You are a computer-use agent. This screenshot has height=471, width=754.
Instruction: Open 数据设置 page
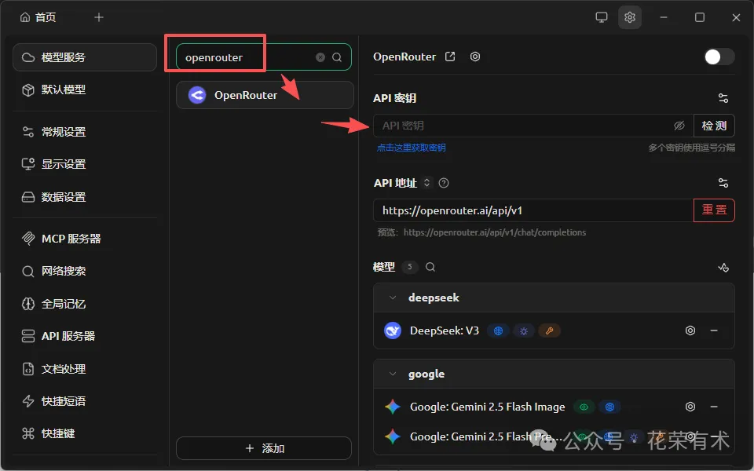click(85, 197)
